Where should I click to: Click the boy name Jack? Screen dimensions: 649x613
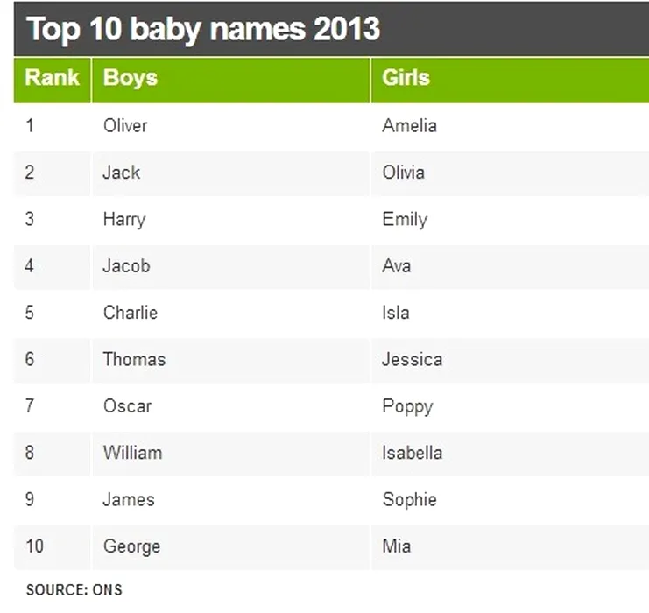121,173
